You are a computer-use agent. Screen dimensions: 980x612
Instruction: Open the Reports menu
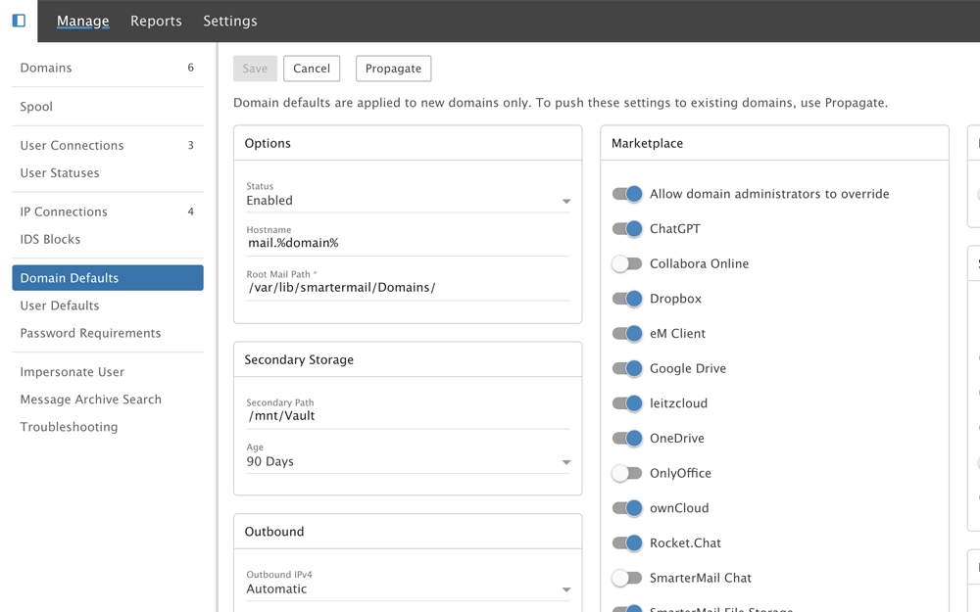click(156, 22)
